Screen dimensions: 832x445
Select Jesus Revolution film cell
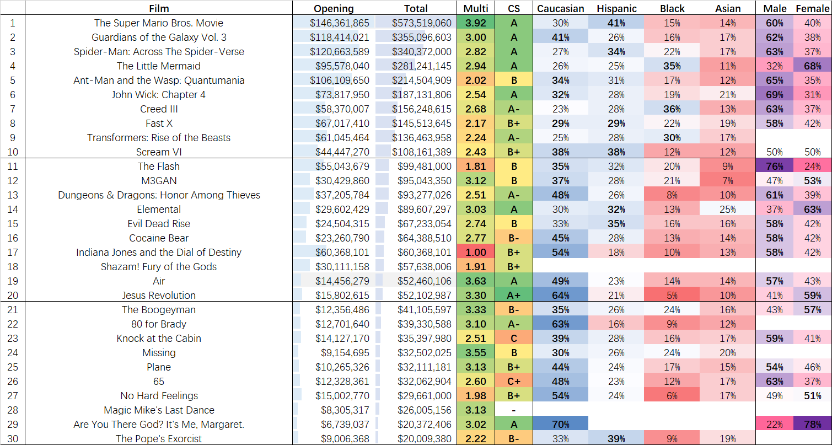[159, 296]
